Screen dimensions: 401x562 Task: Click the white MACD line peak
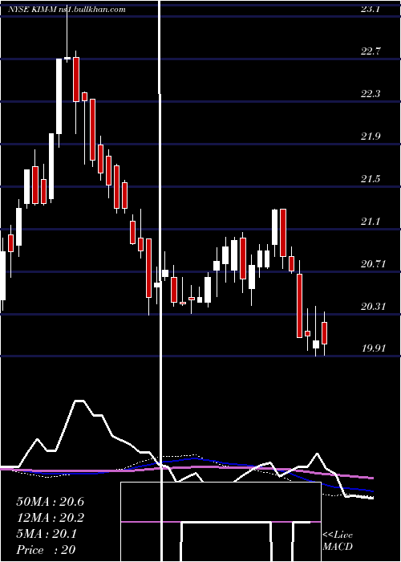[79, 401]
